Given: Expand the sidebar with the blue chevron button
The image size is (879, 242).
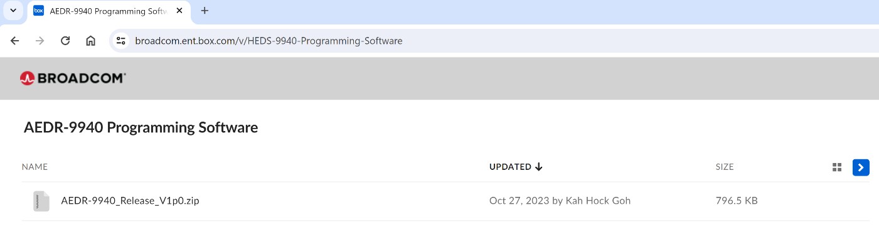Looking at the screenshot, I should 861,167.
